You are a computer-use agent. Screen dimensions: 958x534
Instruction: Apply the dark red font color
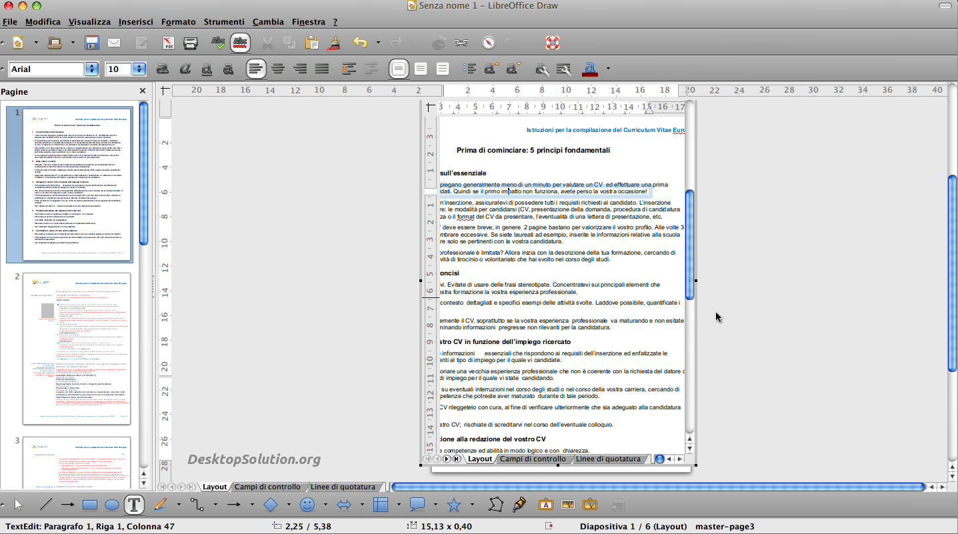pyautogui.click(x=589, y=69)
